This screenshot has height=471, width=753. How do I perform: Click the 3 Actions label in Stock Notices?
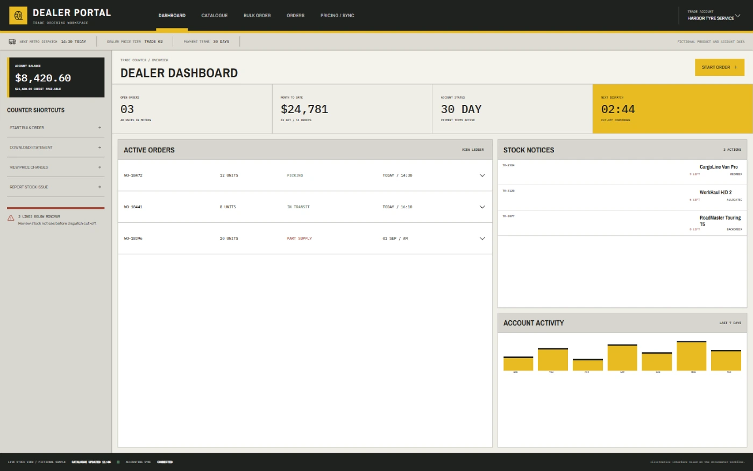[732, 150]
